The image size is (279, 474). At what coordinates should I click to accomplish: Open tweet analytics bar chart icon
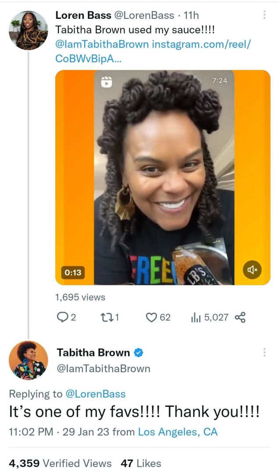[x=196, y=317]
